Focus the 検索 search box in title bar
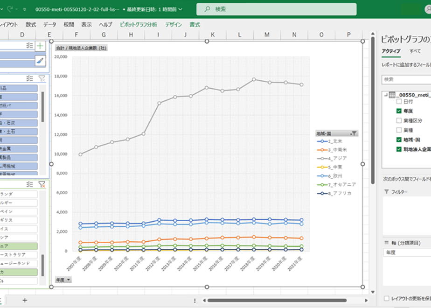This screenshot has height=308, width=431. [x=276, y=9]
